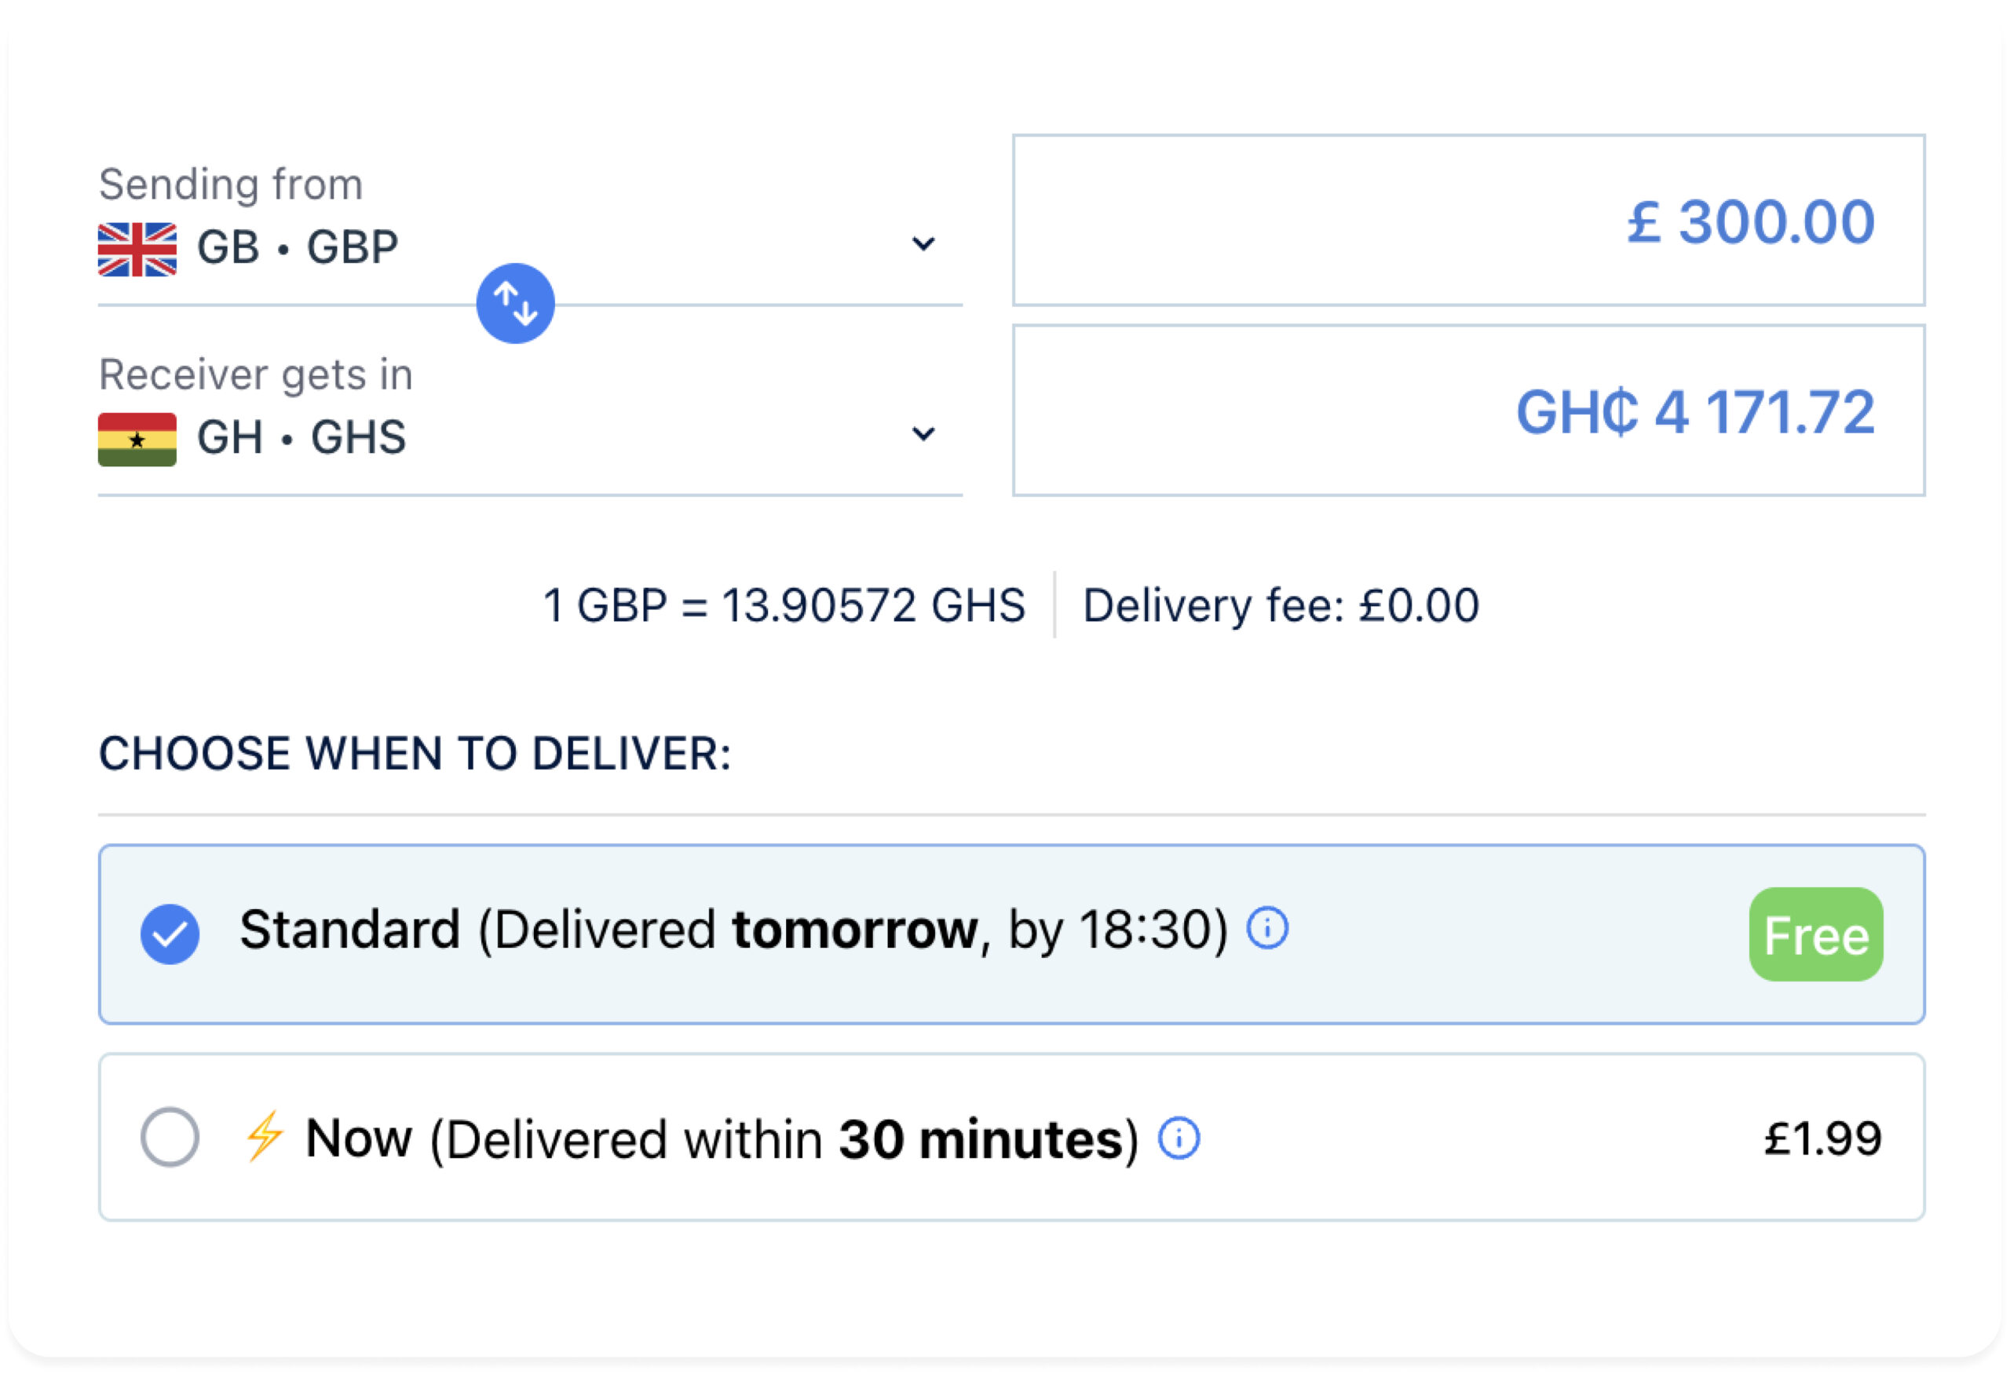Click the £ 300.00 send amount field
Image resolution: width=2010 pixels, height=1374 pixels.
point(1468,221)
